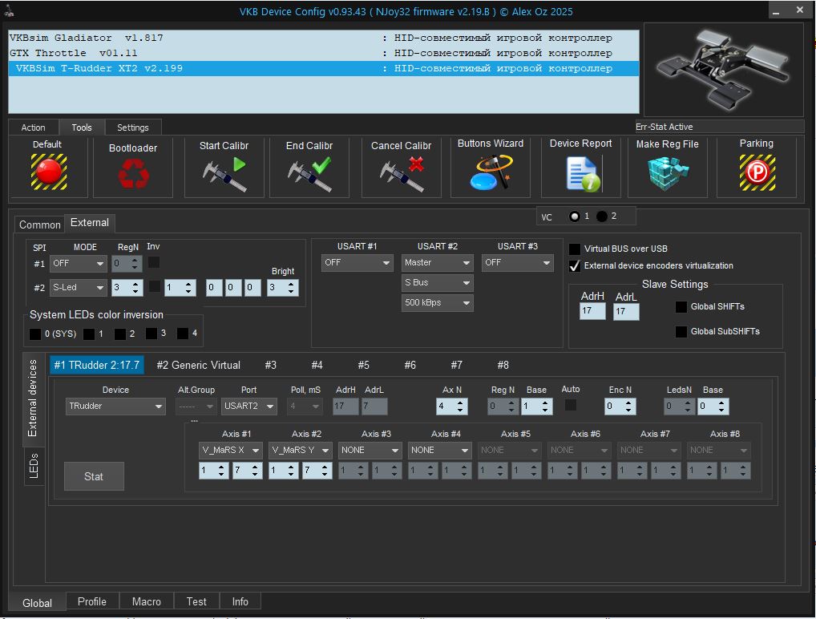
Task: Select VC radio option 1
Action: tap(575, 216)
